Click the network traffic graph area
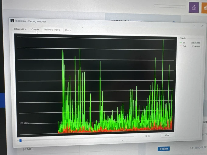Viewport: 207px width, 155px height. tap(96, 85)
